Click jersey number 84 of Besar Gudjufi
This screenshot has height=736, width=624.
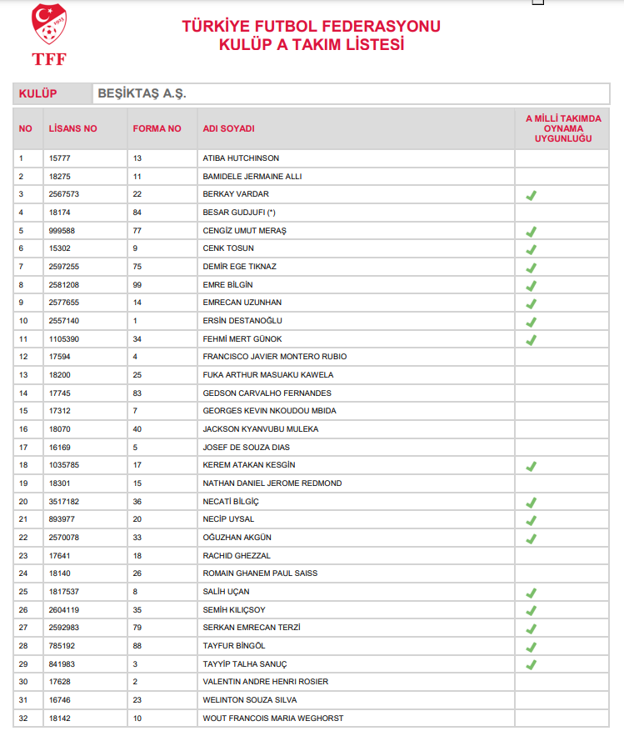(137, 213)
